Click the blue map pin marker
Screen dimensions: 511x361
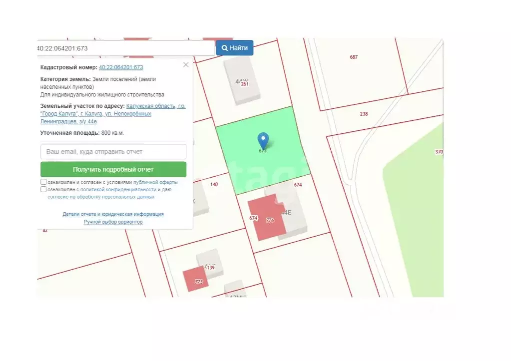pos(263,140)
